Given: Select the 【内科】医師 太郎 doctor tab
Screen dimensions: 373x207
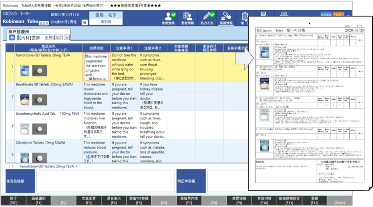Looking at the screenshot, I should click(36, 38).
